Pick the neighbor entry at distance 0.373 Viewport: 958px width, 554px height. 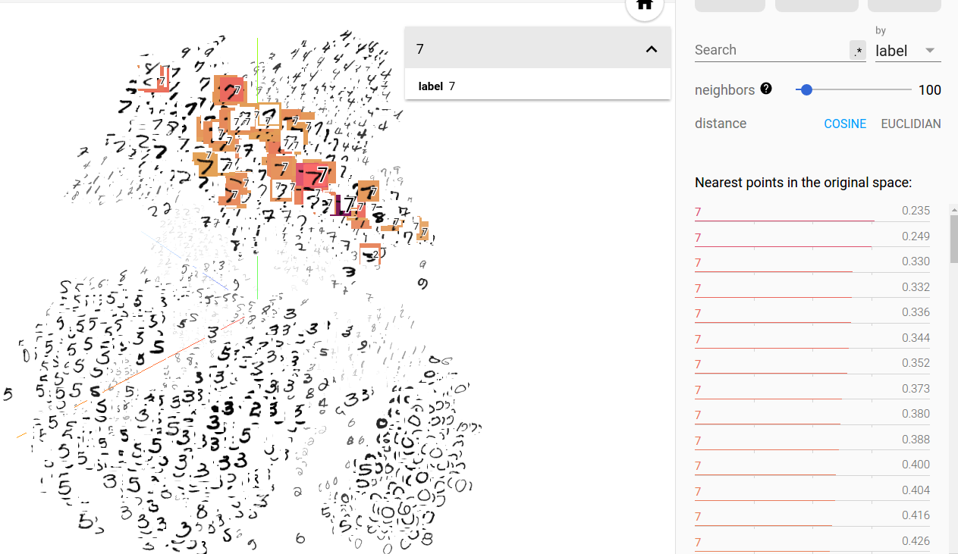(812, 390)
